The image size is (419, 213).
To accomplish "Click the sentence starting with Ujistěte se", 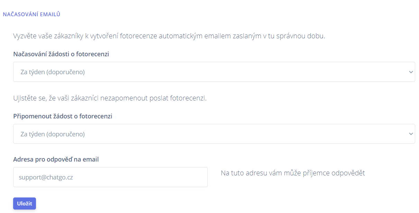I will click(110, 98).
